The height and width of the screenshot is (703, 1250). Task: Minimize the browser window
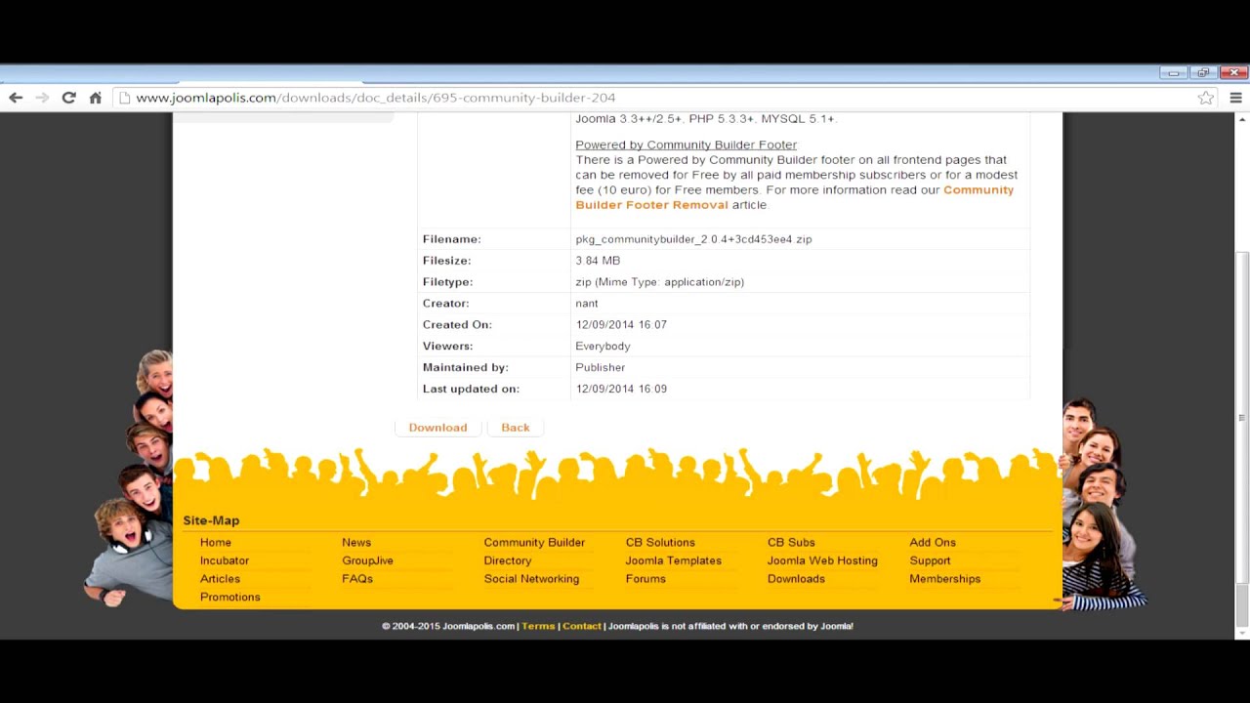point(1174,72)
